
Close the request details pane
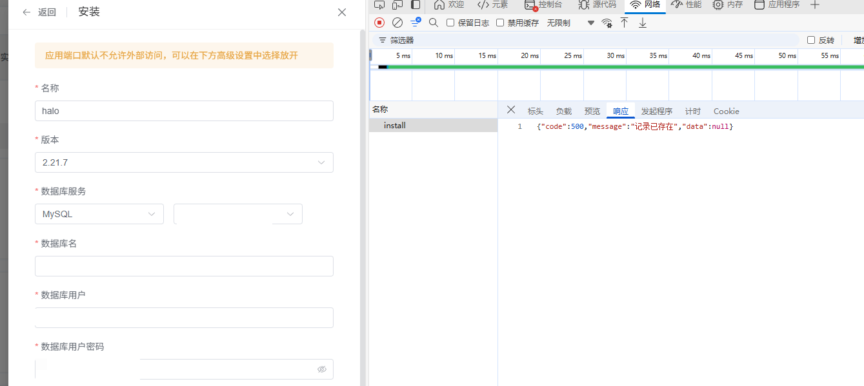(x=511, y=110)
